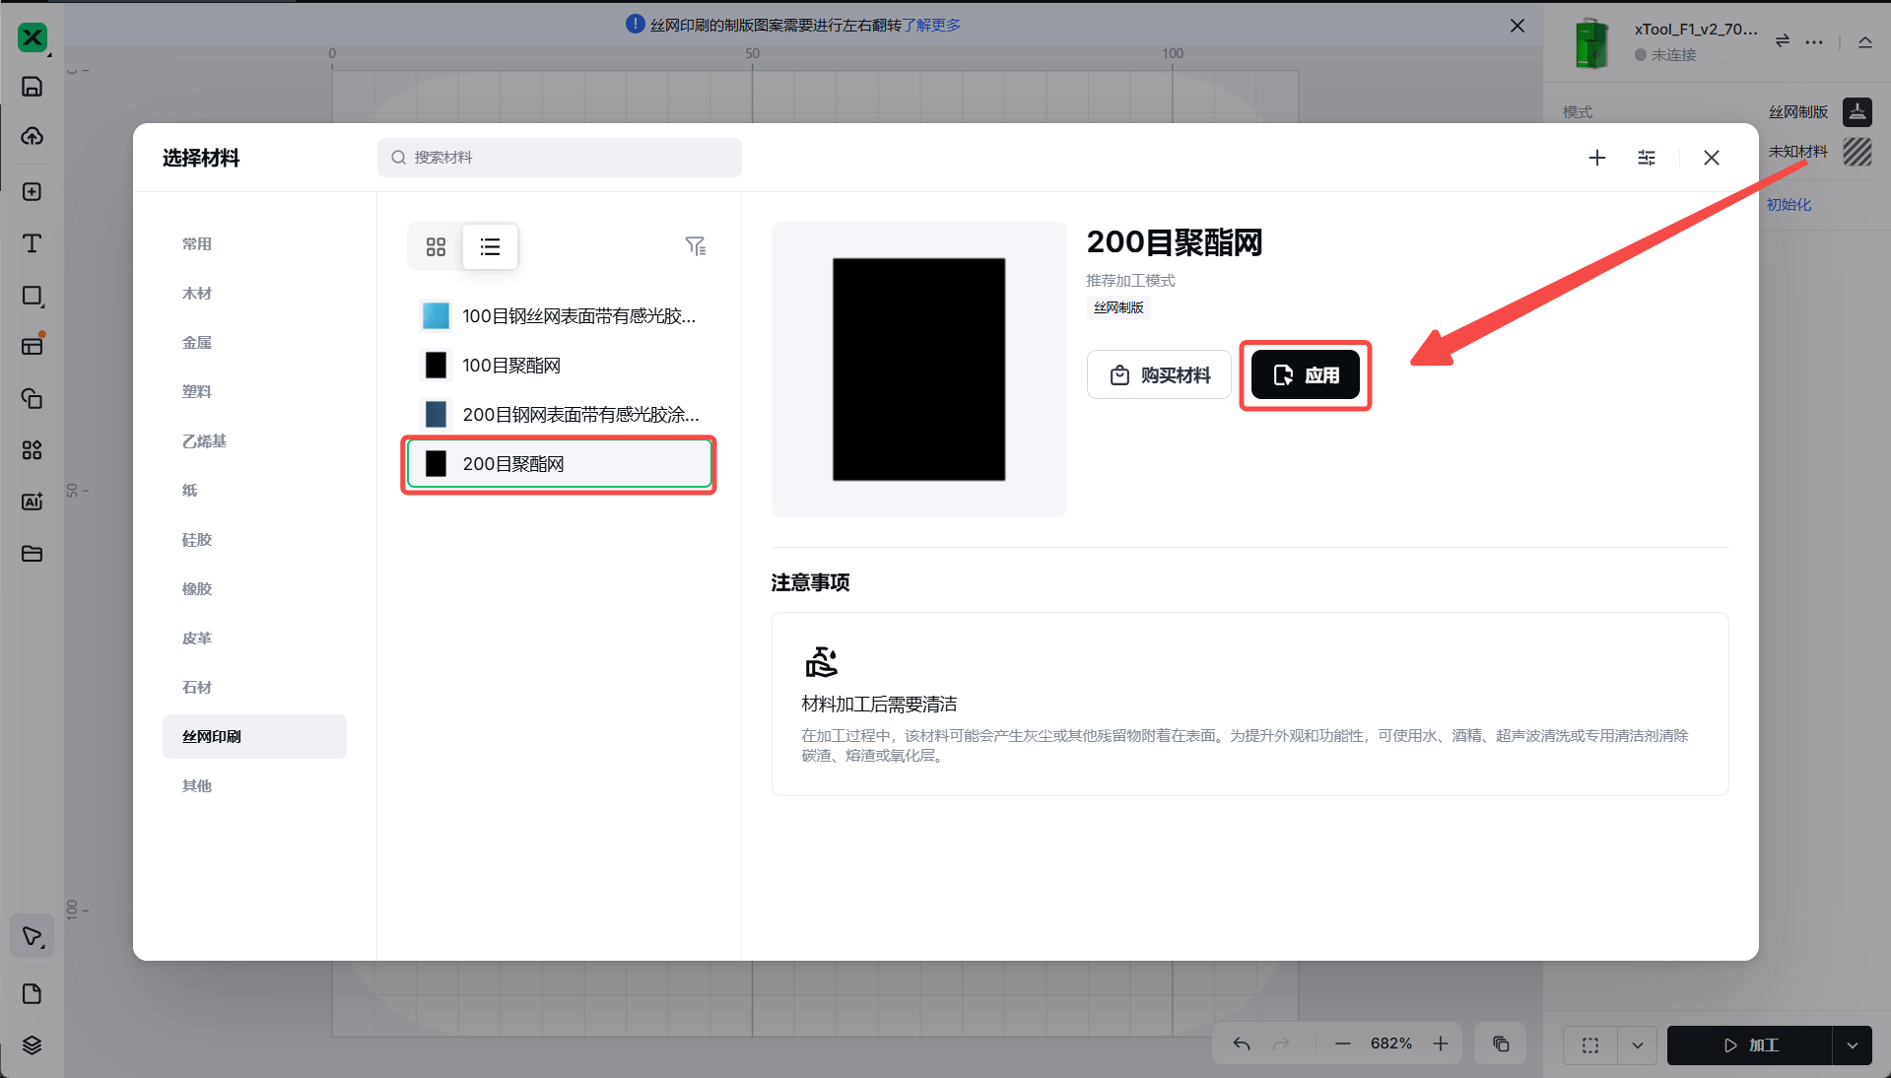The height and width of the screenshot is (1078, 1891).
Task: Collapse the device panel with chevron
Action: coord(1865,41)
